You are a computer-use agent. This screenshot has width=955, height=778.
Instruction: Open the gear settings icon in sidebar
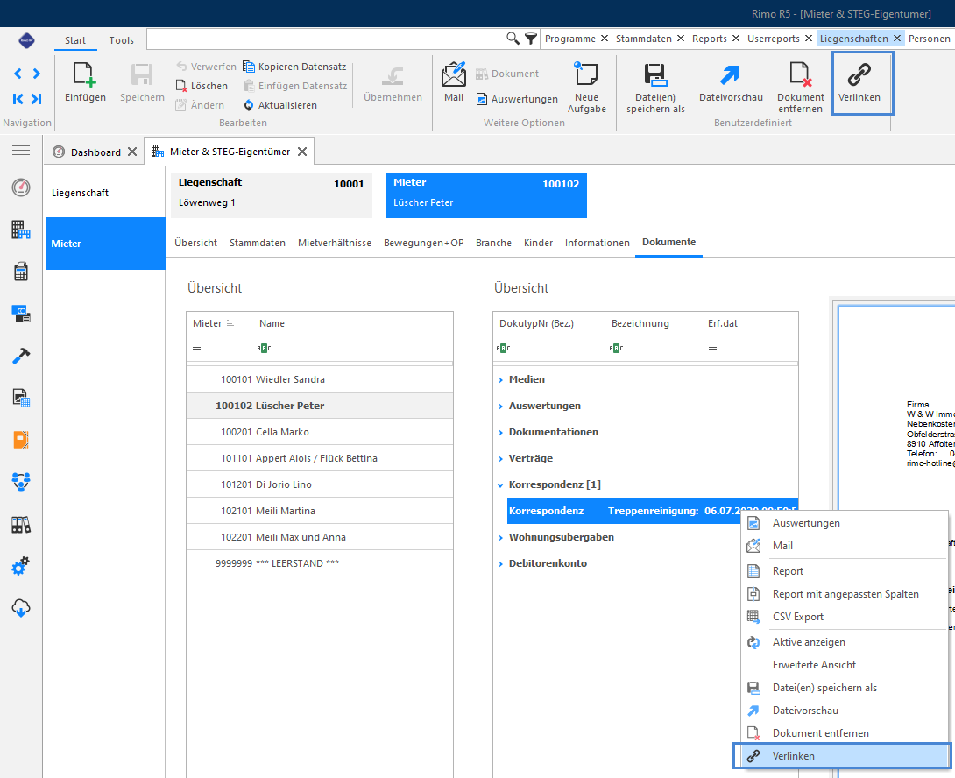point(21,566)
